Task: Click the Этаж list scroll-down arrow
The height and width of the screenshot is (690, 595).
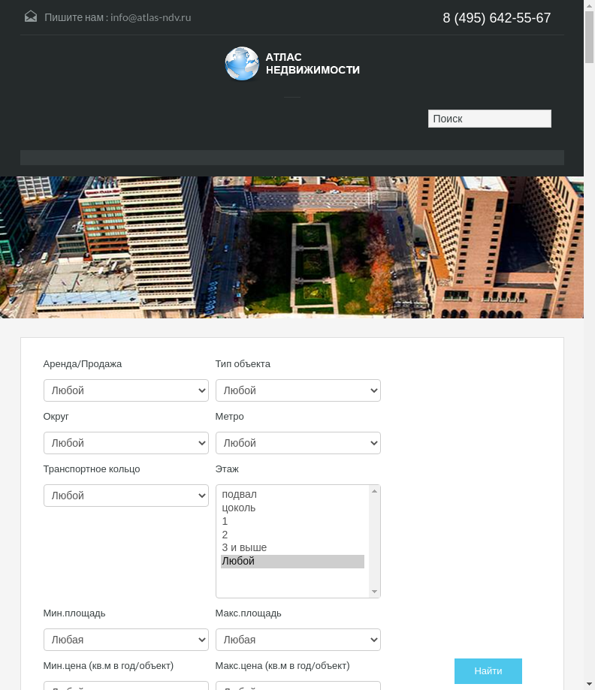Action: (374, 592)
